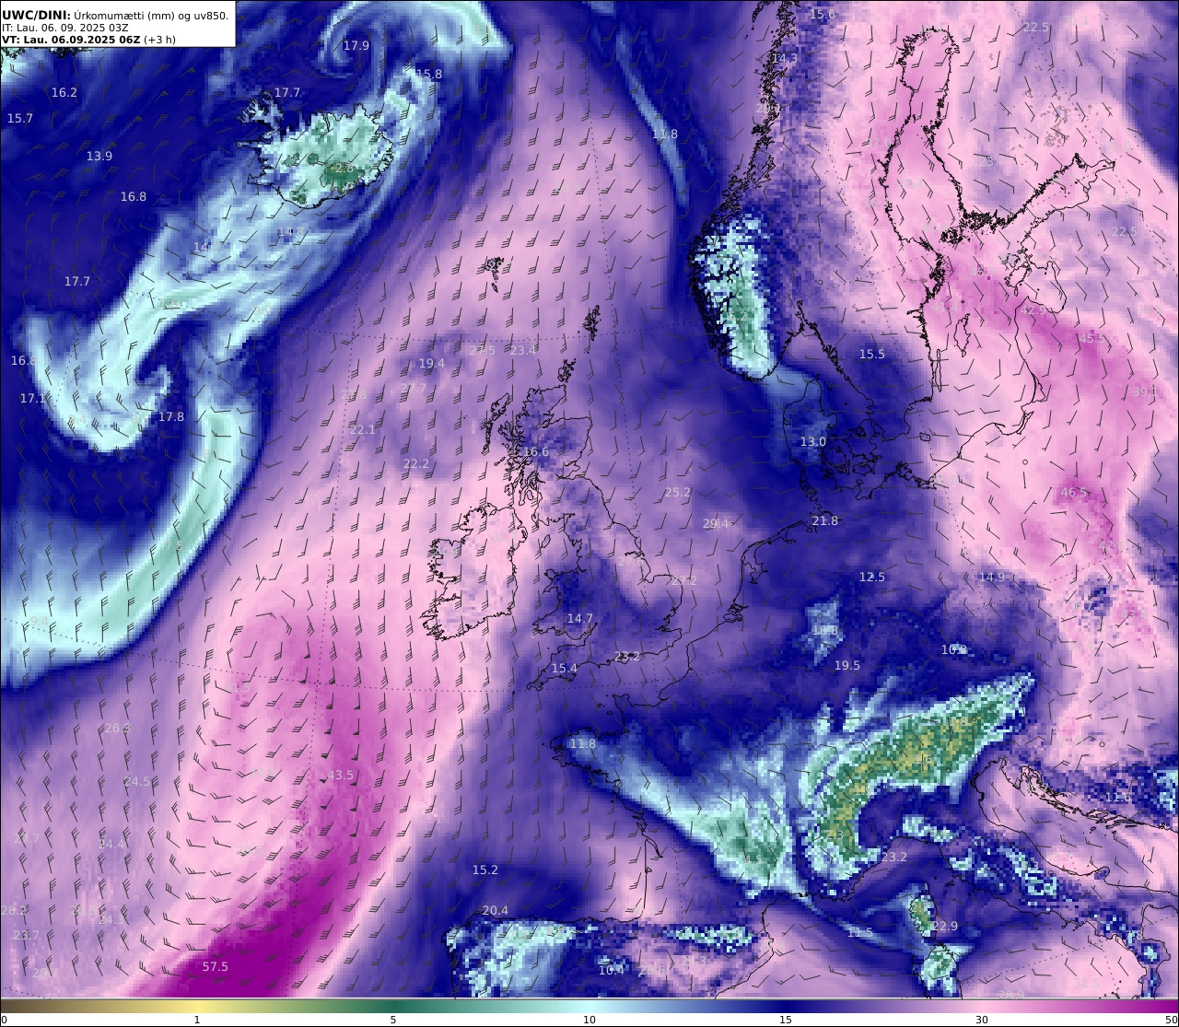Click the 24.5 map value
Viewport: 1179px width, 1027px height.
coord(136,781)
